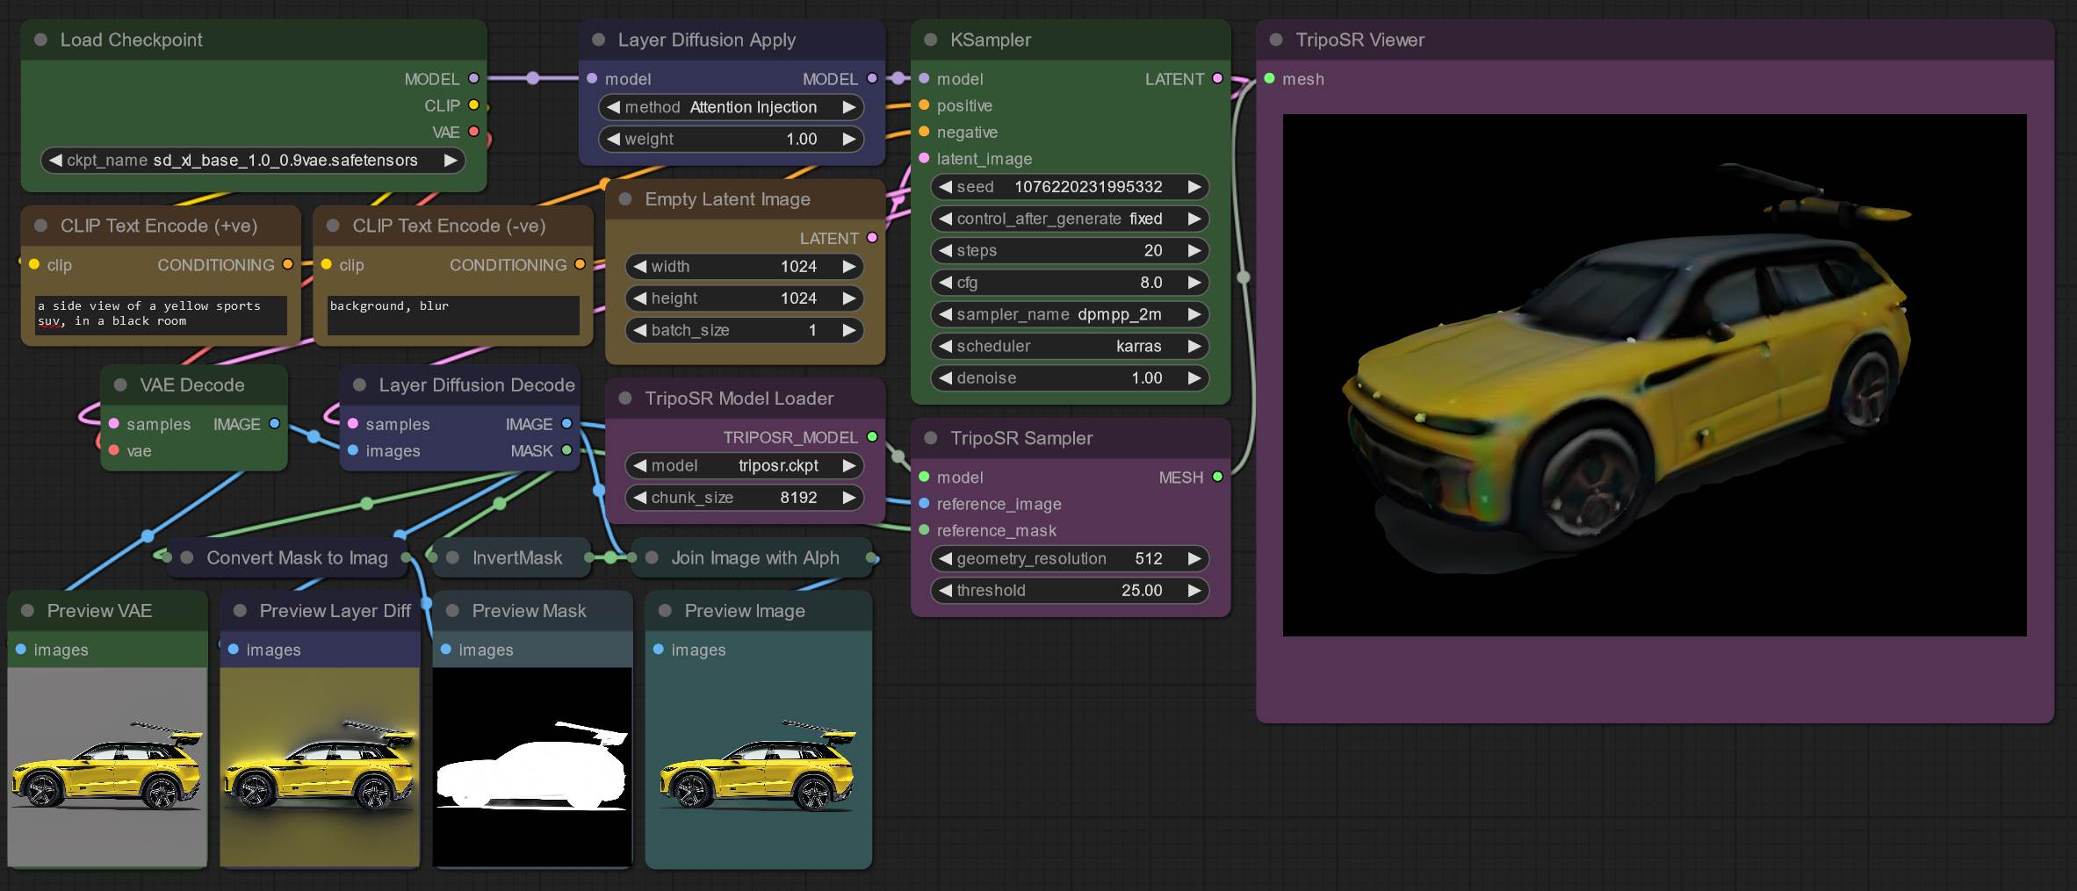Open the sampler_name dpmpp_2m selector
The width and height of the screenshot is (2077, 891).
click(x=1070, y=314)
